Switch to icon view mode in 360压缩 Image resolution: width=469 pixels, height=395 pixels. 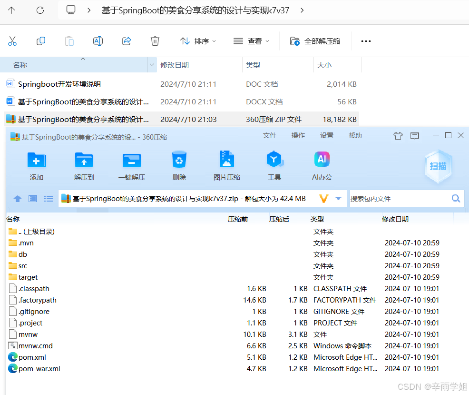(x=33, y=198)
